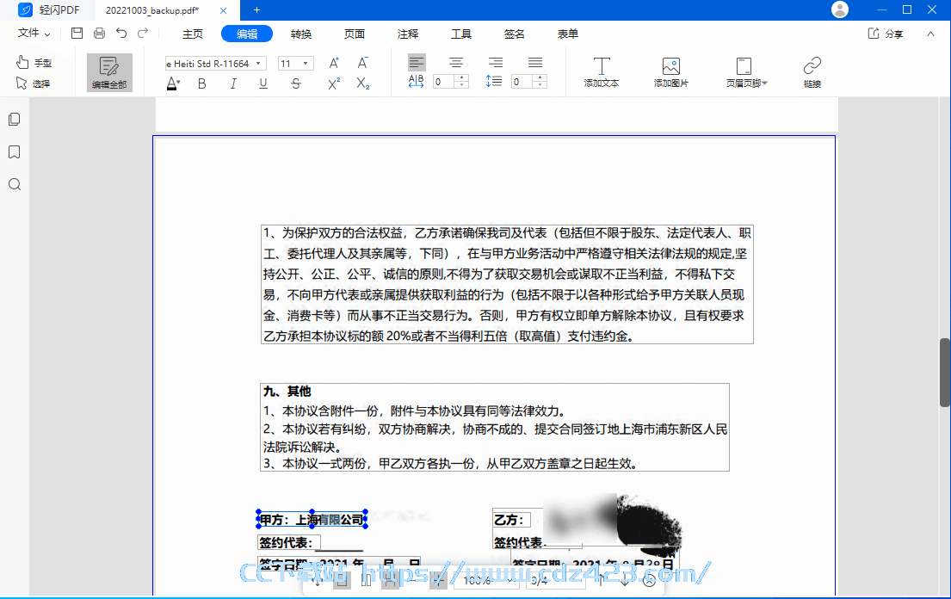951x599 pixels.
Task: Click the 3/4 page number field
Action: [x=555, y=580]
